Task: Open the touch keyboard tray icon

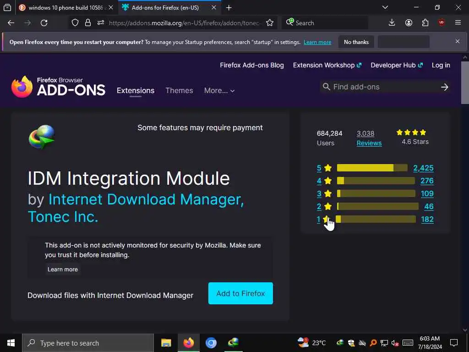Action: [408, 343]
